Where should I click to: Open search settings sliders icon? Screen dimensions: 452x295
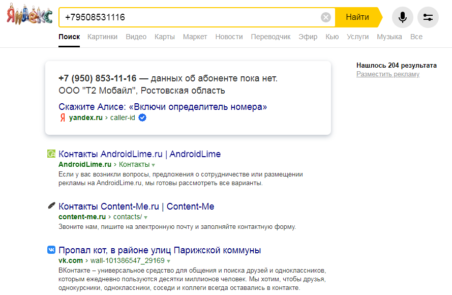(428, 17)
